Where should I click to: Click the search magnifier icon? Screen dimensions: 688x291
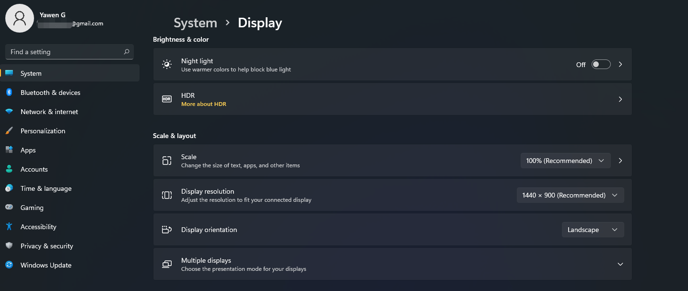click(127, 52)
